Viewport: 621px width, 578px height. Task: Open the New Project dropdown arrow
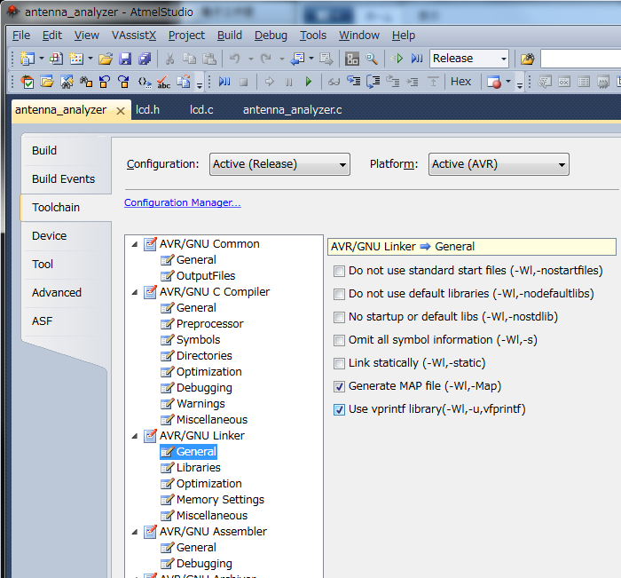tap(41, 59)
